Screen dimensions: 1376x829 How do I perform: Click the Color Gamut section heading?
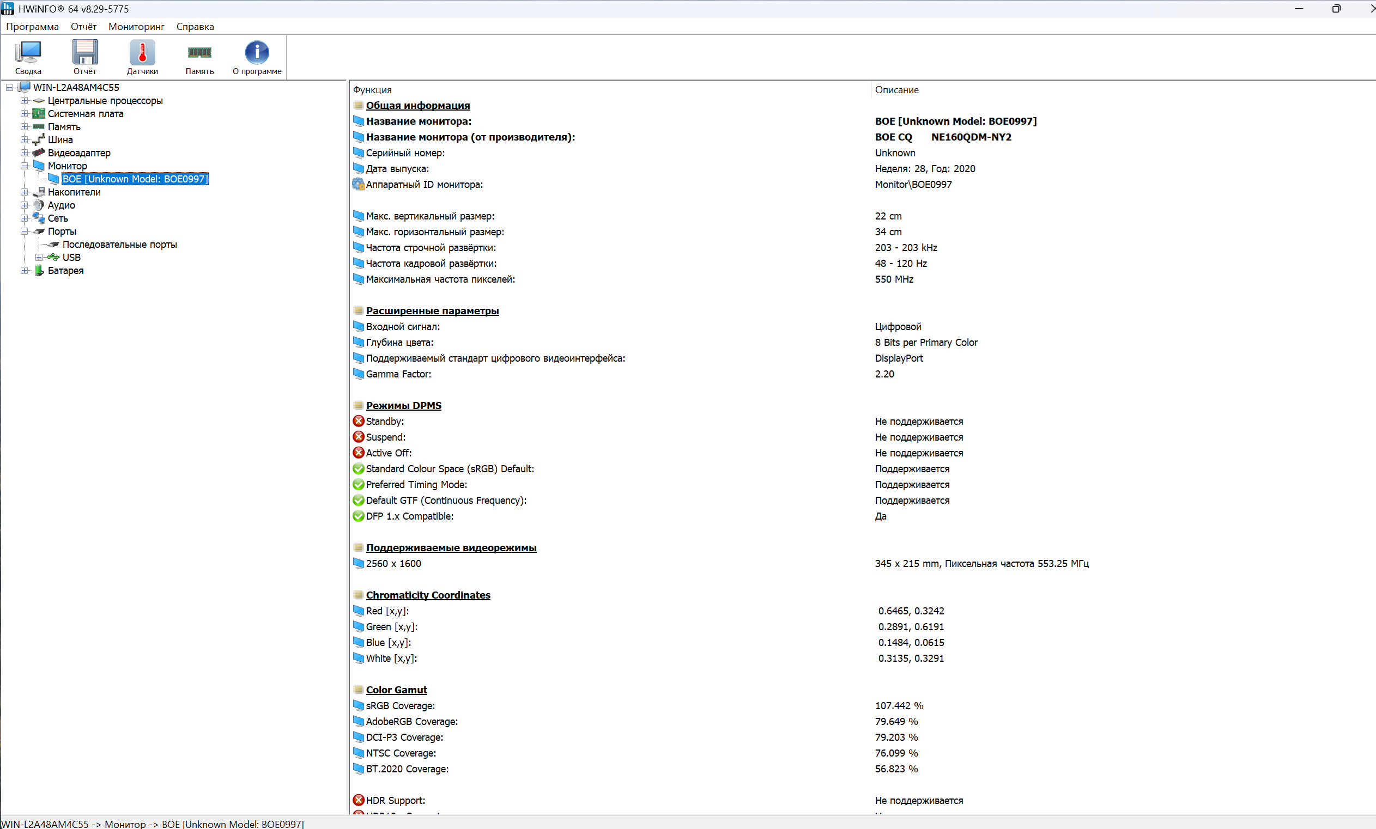point(396,690)
